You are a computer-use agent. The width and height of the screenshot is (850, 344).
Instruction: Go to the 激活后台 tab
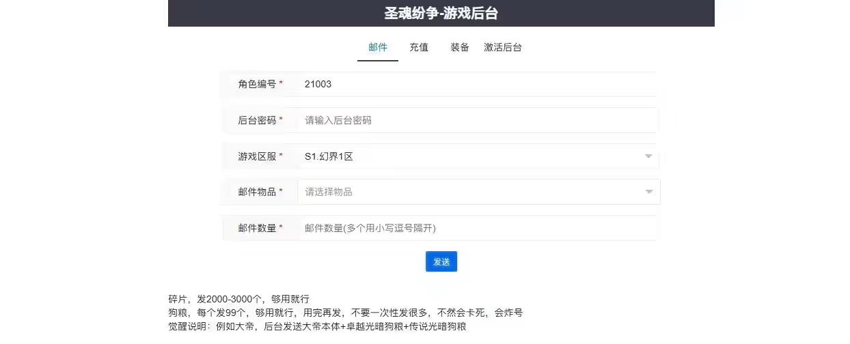503,47
